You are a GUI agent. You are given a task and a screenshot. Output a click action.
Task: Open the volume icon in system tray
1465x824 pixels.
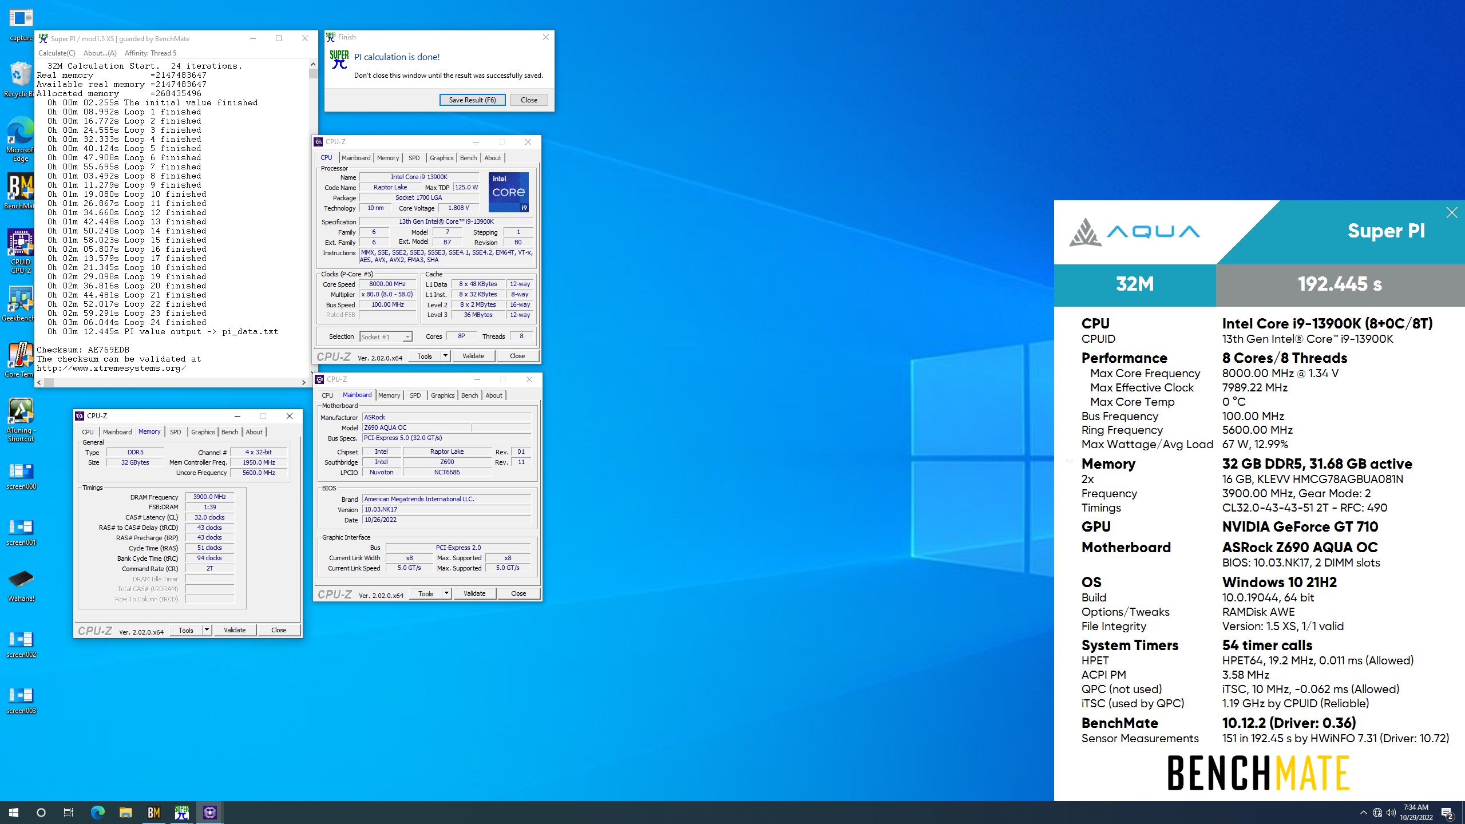coord(1391,813)
